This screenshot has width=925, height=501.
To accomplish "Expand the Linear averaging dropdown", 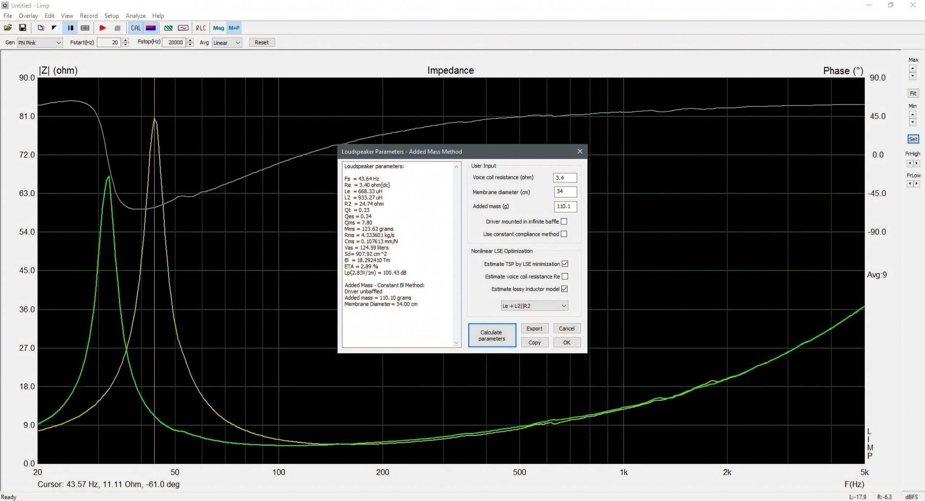I will 227,43.
